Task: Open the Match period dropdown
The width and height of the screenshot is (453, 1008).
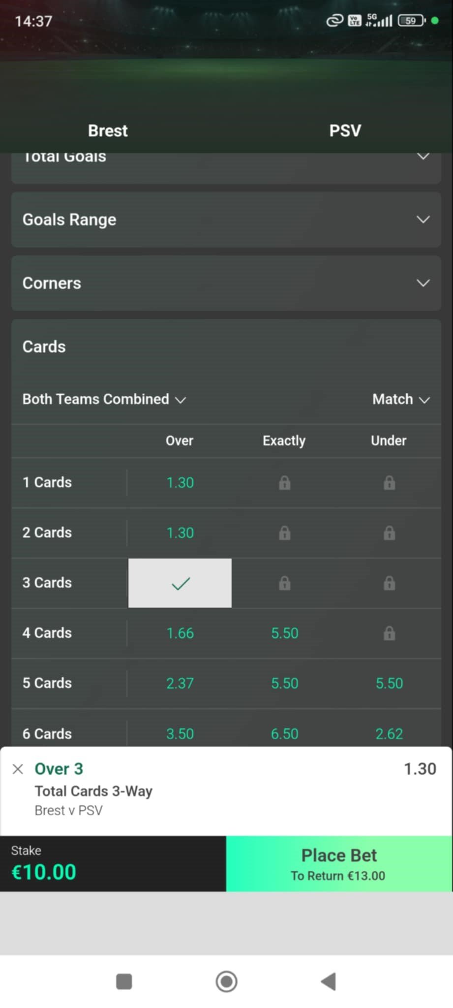Action: (x=401, y=399)
